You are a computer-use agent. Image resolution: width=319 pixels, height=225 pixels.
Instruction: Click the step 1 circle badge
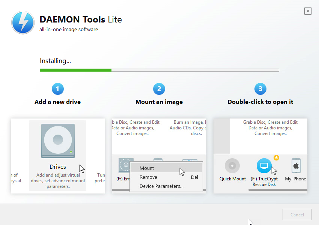[x=58, y=89]
